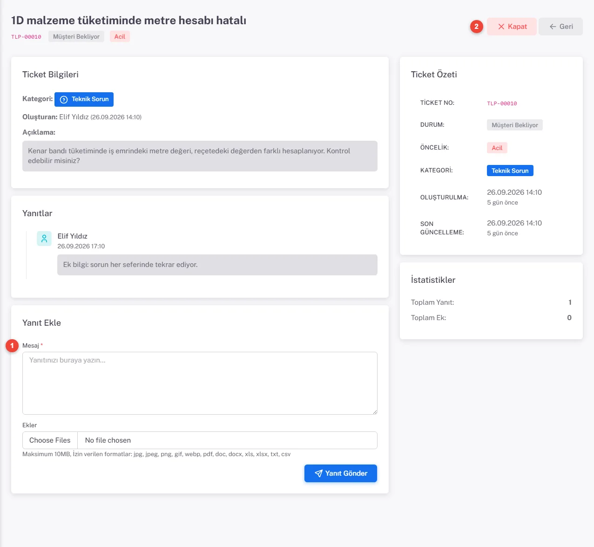Click the question-mark icon in the Kategori badge
This screenshot has height=547, width=594.
coord(64,99)
